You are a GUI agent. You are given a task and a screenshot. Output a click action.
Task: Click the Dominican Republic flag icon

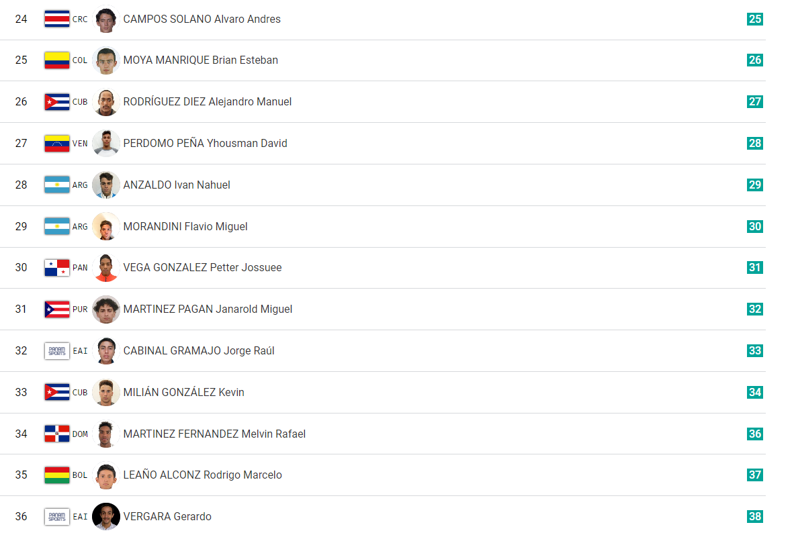(56, 434)
